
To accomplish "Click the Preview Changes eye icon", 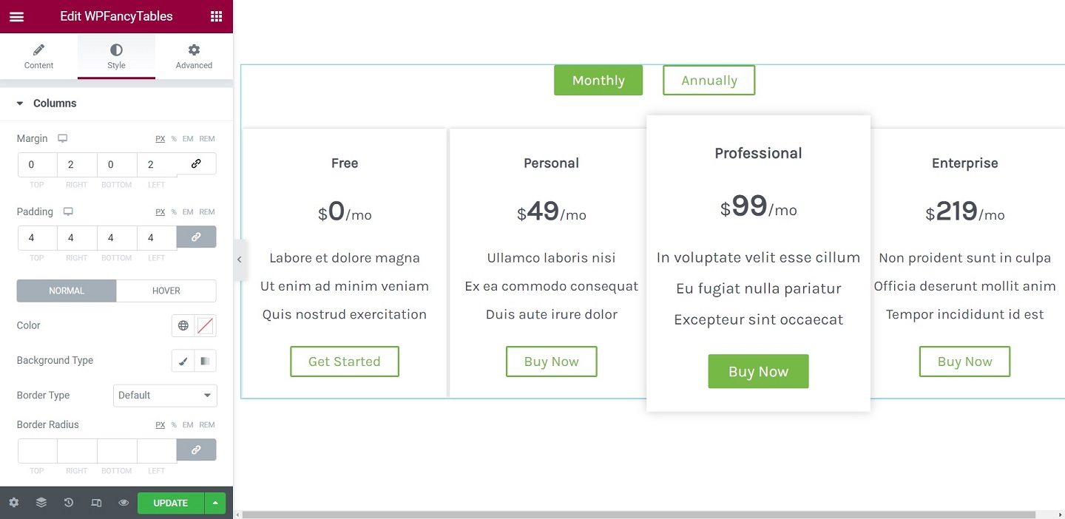I will [x=124, y=503].
